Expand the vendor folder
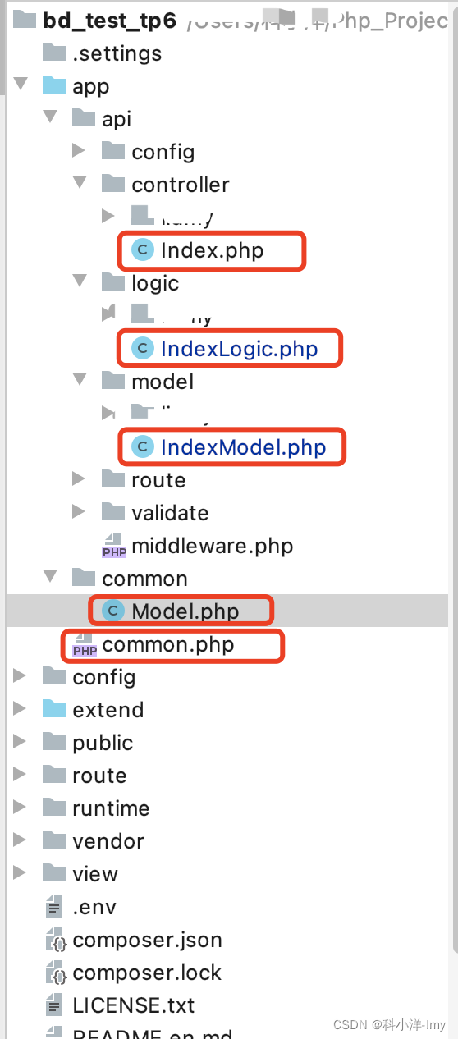Image resolution: width=458 pixels, height=1039 pixels. (x=20, y=840)
